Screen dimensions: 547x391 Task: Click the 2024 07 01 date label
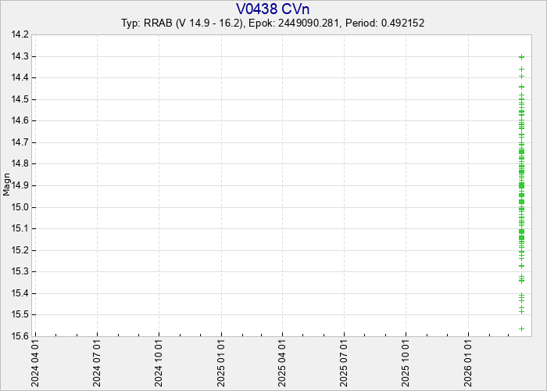coord(97,363)
